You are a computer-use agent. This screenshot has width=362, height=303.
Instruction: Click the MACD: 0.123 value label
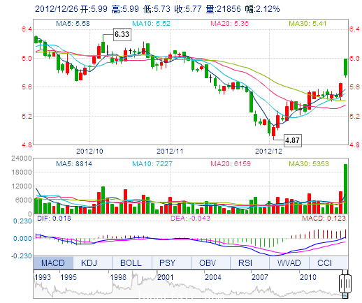pos(324,219)
